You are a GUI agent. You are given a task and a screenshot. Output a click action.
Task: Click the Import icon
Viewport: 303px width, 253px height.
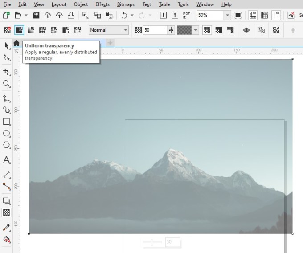point(163,15)
